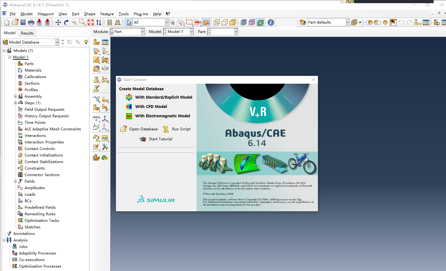Toggle the wireframe render style

tap(217, 22)
